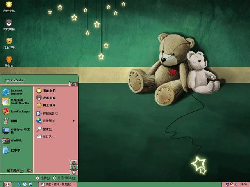Image resolution: width=250 pixels, height=187 pixels.
Task: Open 网上邻居 desktop icon
Action: coord(9,43)
